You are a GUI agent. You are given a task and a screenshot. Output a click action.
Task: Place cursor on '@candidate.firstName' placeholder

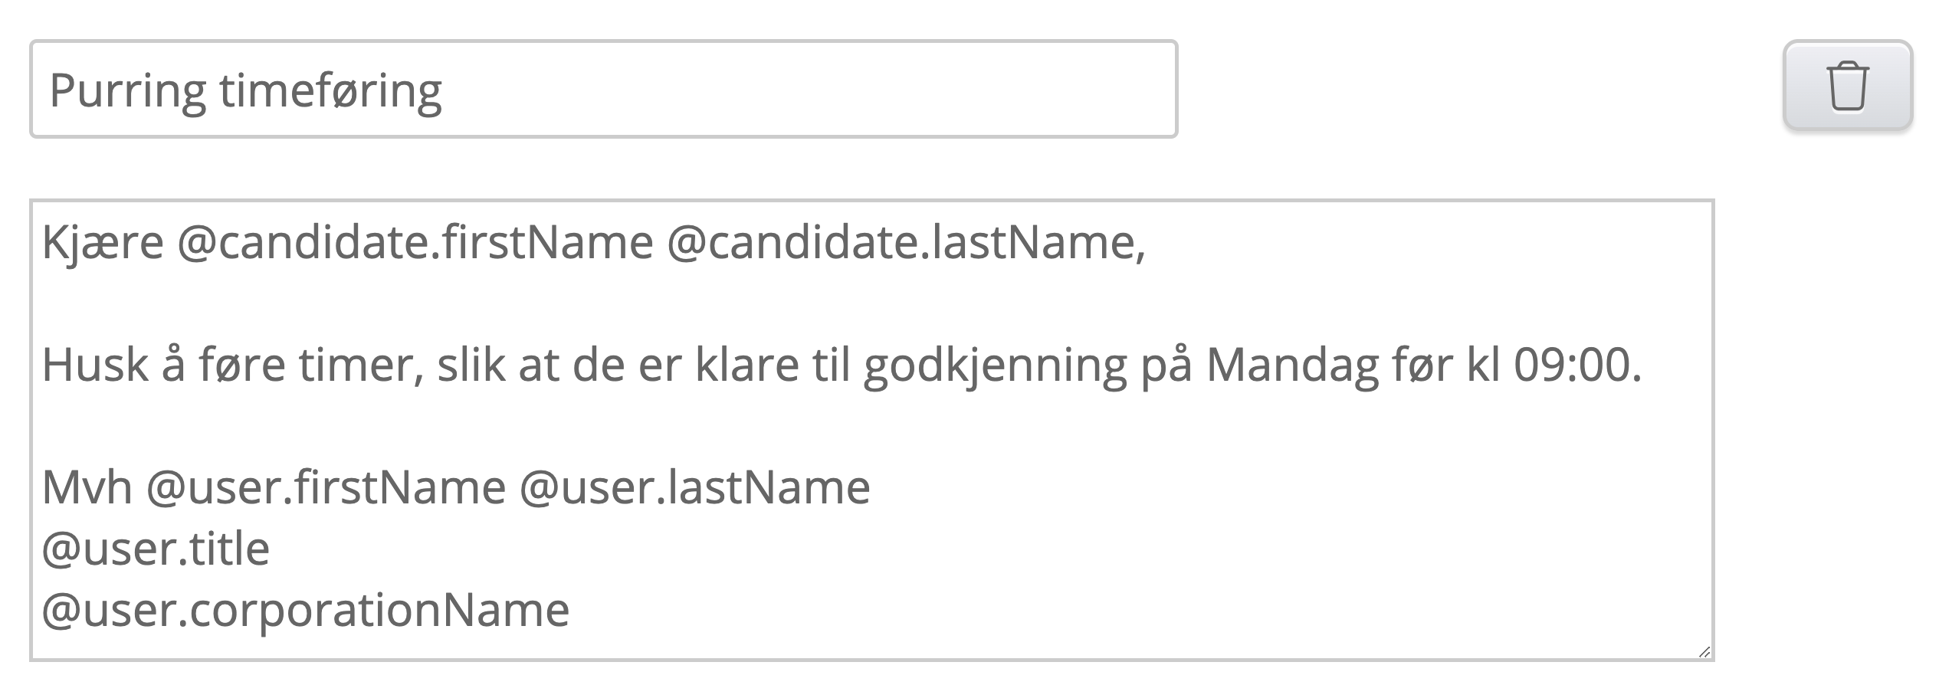415,242
